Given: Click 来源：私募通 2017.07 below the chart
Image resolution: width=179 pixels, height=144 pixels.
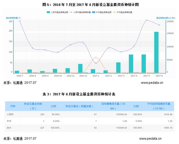Looking at the screenshot, I should (x=20, y=83).
